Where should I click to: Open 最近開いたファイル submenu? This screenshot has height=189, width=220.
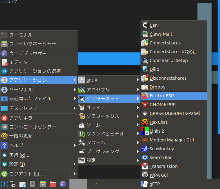[x=39, y=99]
